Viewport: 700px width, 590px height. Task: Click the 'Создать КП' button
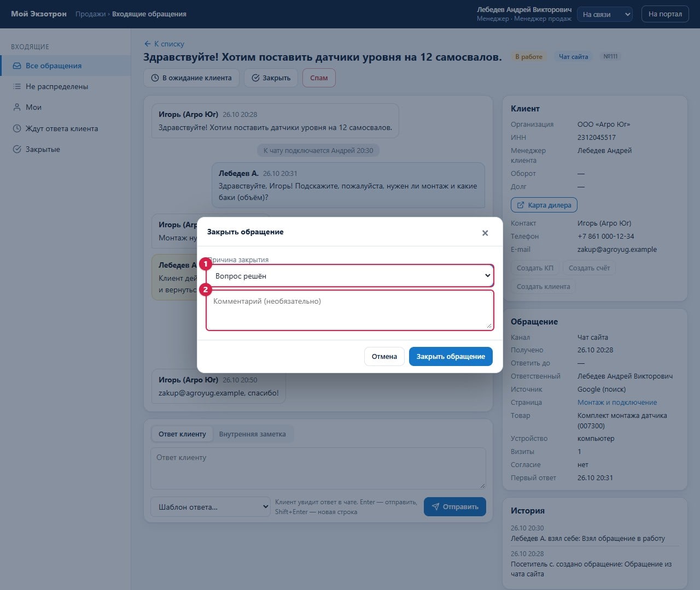click(535, 268)
